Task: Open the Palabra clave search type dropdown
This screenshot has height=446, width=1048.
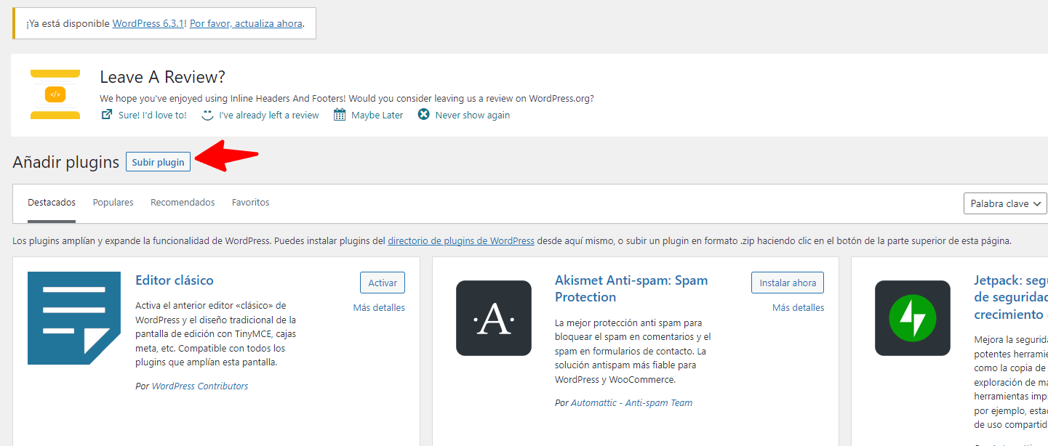Action: point(1005,204)
